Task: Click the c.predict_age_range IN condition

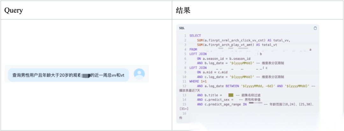Action: click(222, 104)
